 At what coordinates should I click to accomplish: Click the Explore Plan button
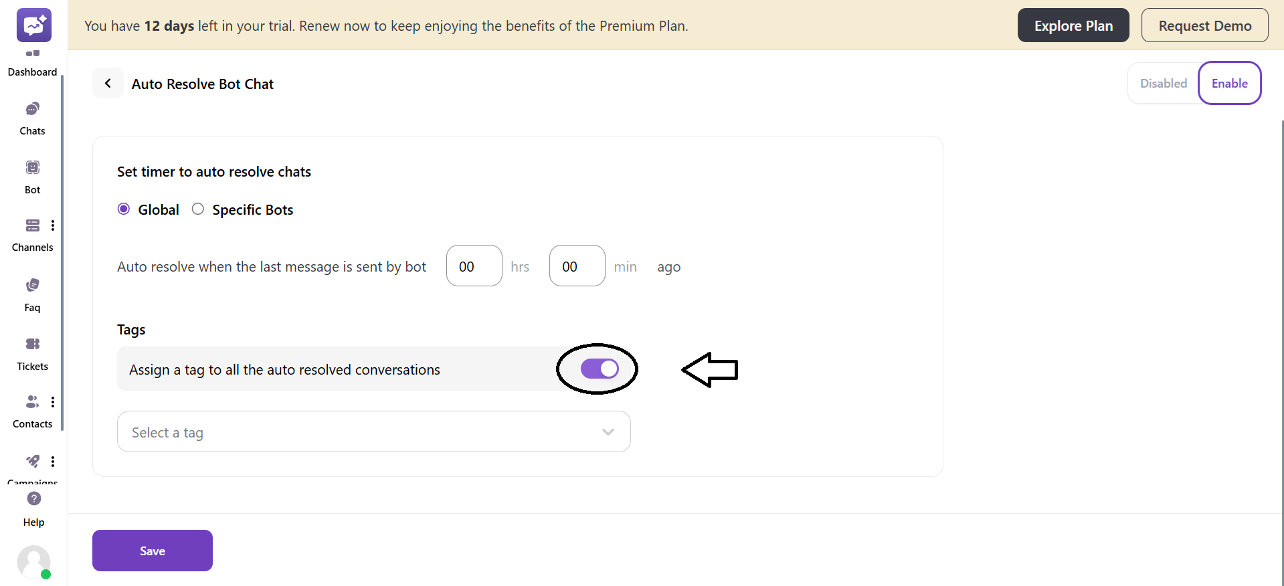click(1073, 25)
